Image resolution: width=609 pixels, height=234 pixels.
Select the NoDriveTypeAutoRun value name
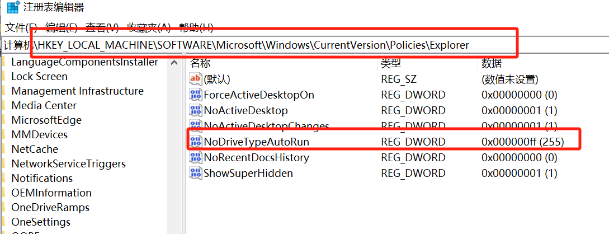pos(256,142)
